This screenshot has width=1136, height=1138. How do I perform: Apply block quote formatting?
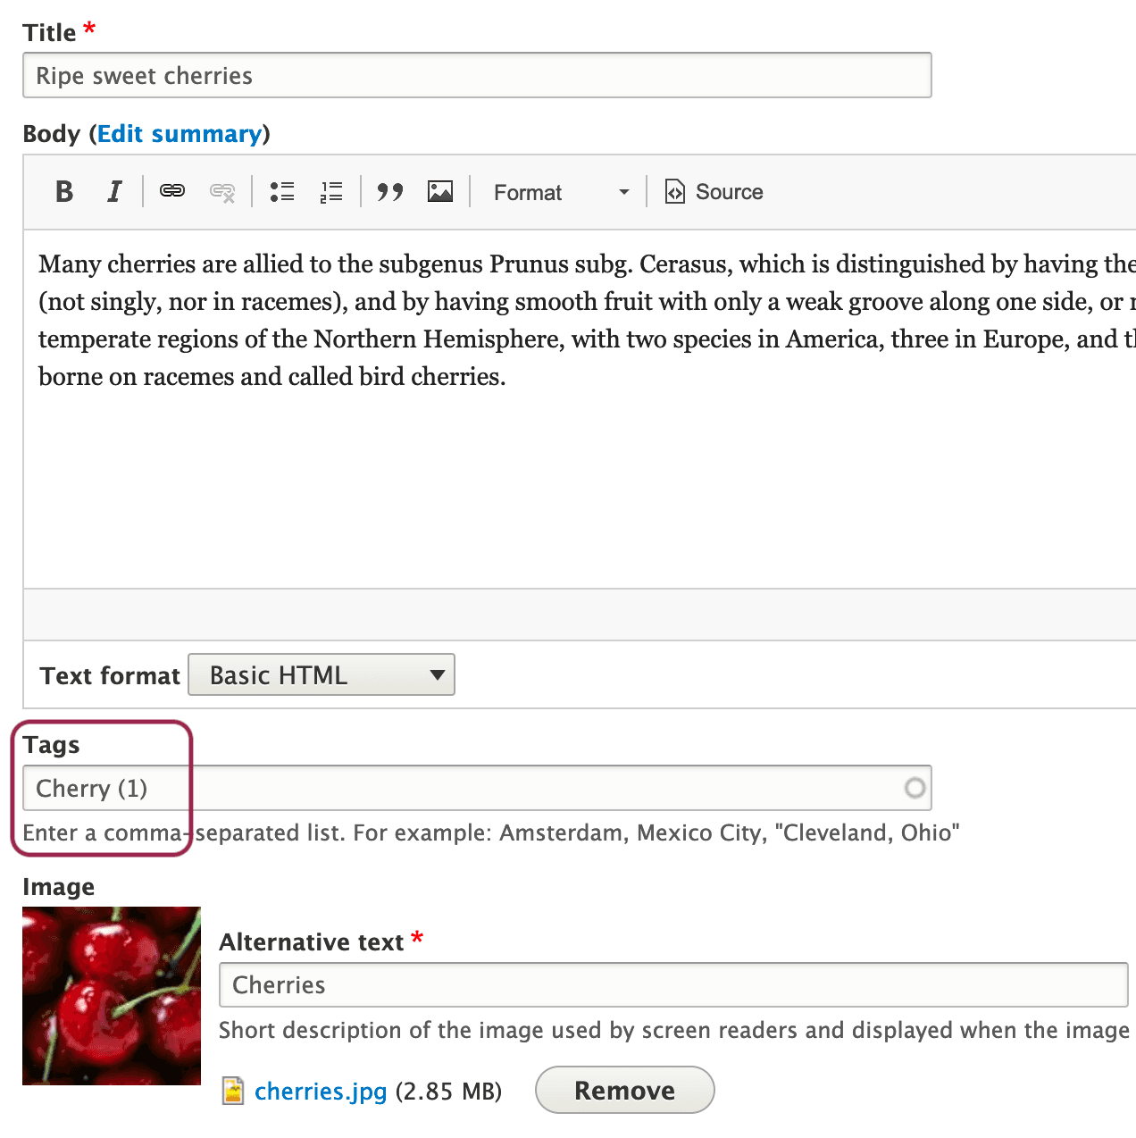[389, 192]
